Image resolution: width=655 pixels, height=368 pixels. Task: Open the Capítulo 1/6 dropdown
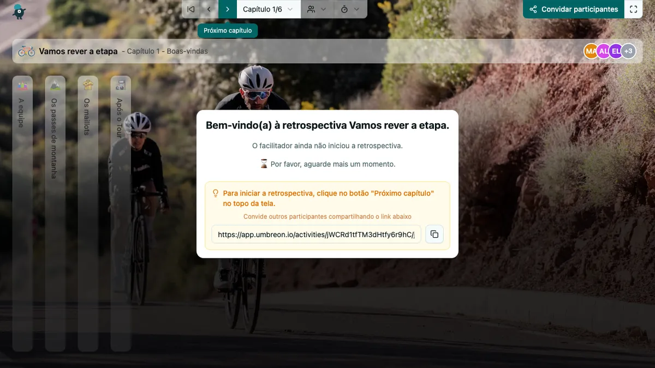[269, 9]
